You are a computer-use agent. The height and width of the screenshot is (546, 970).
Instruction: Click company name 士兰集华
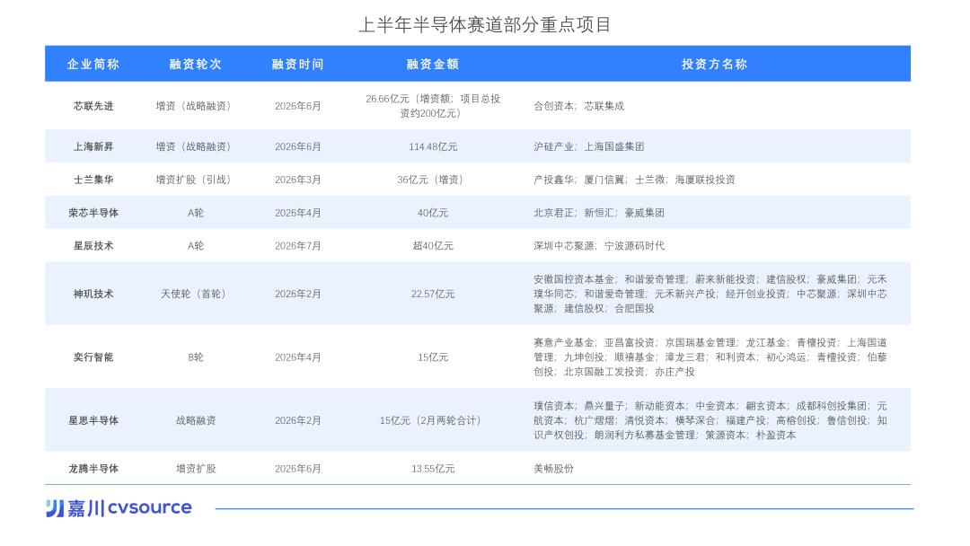[x=93, y=180]
